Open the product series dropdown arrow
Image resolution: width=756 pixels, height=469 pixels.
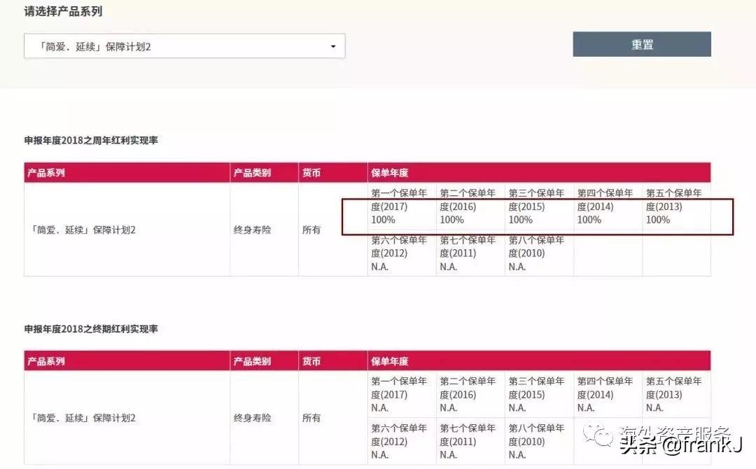pyautogui.click(x=334, y=45)
